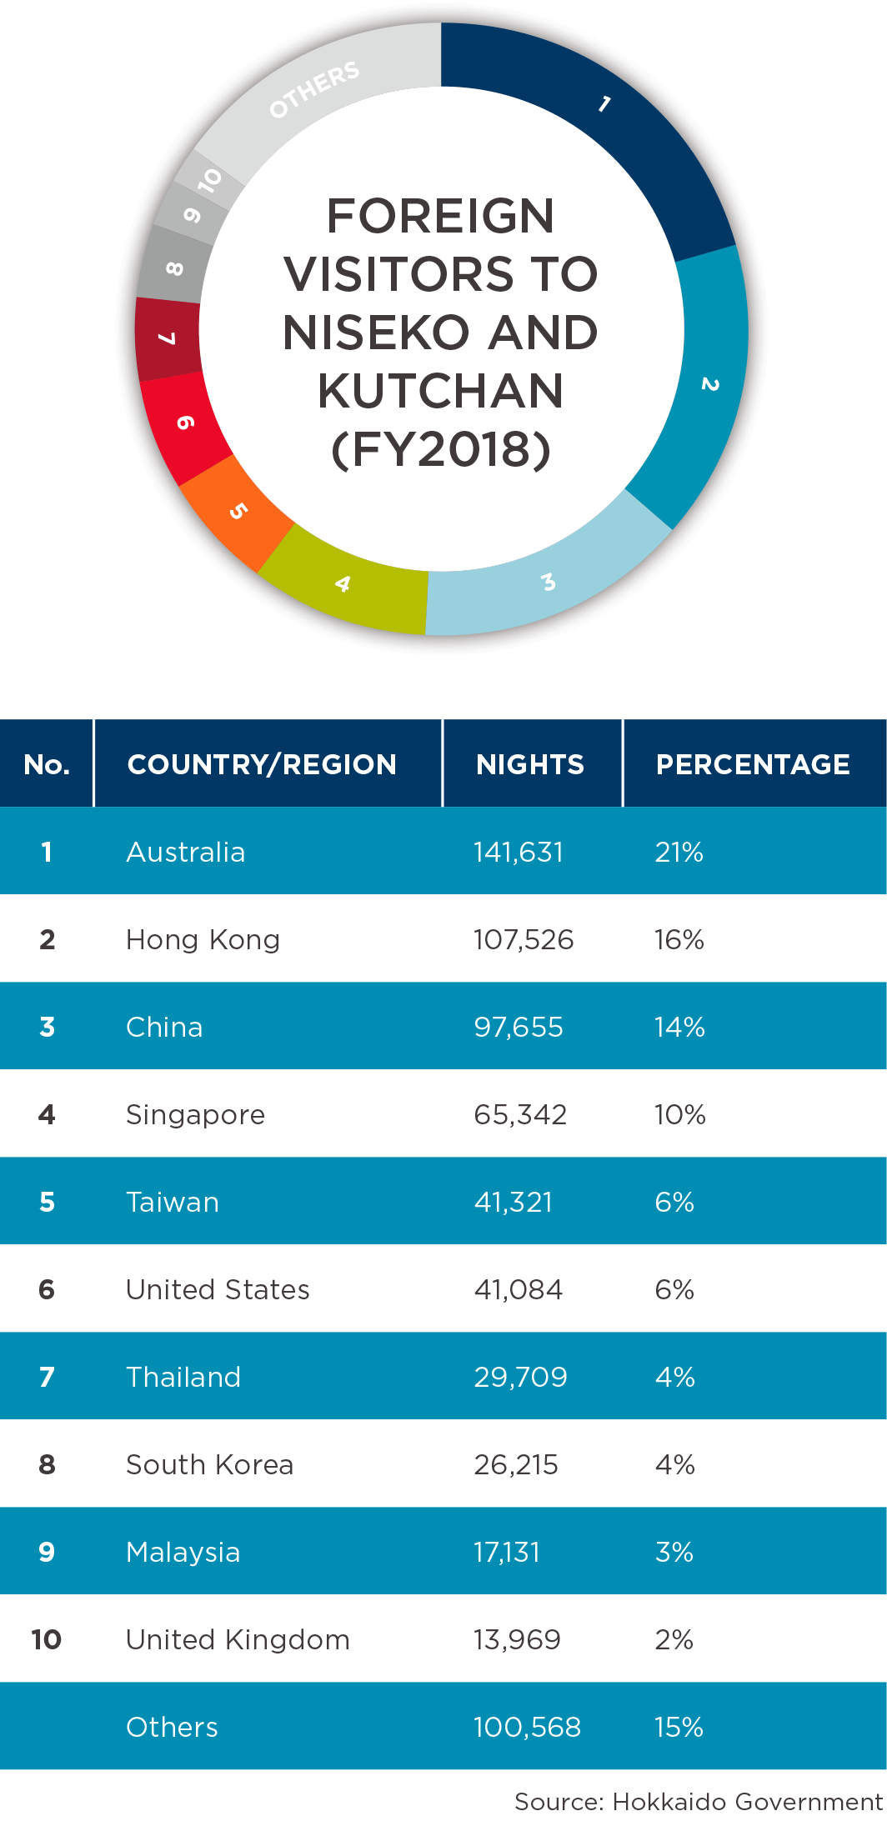
Task: Click the NIGHTS column header
Action: 530,764
